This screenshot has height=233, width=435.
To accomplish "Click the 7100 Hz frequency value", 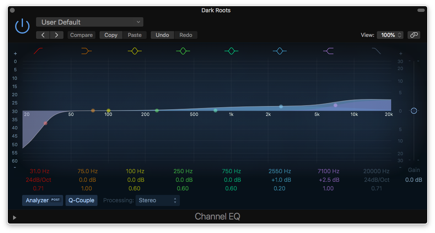I will pos(329,171).
